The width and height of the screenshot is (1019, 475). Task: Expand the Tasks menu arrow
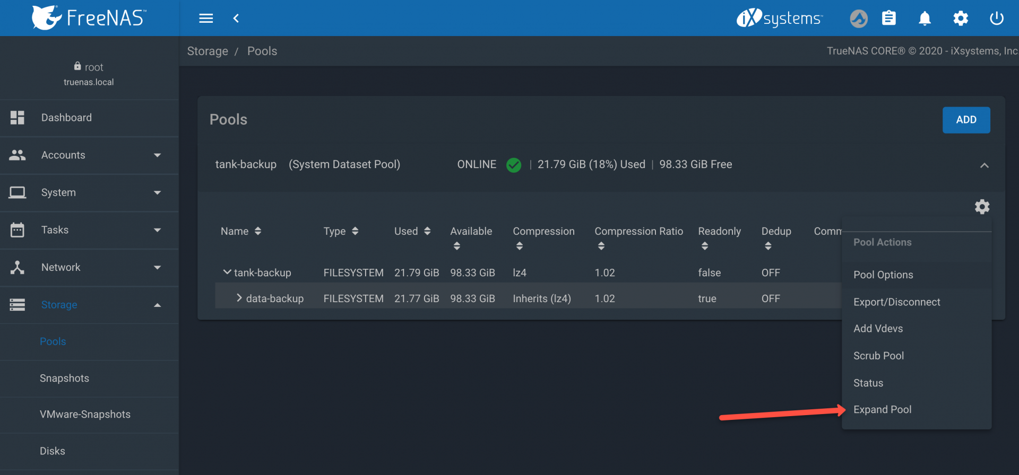(157, 230)
